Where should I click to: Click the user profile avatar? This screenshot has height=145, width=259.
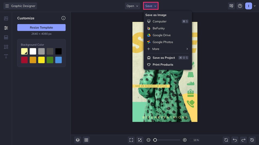click(x=248, y=6)
